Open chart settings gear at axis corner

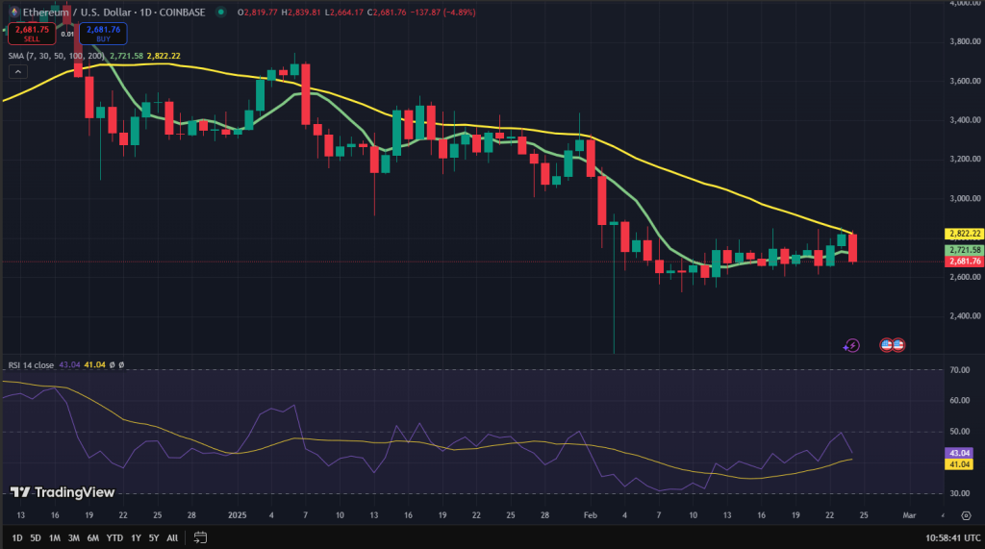click(966, 515)
